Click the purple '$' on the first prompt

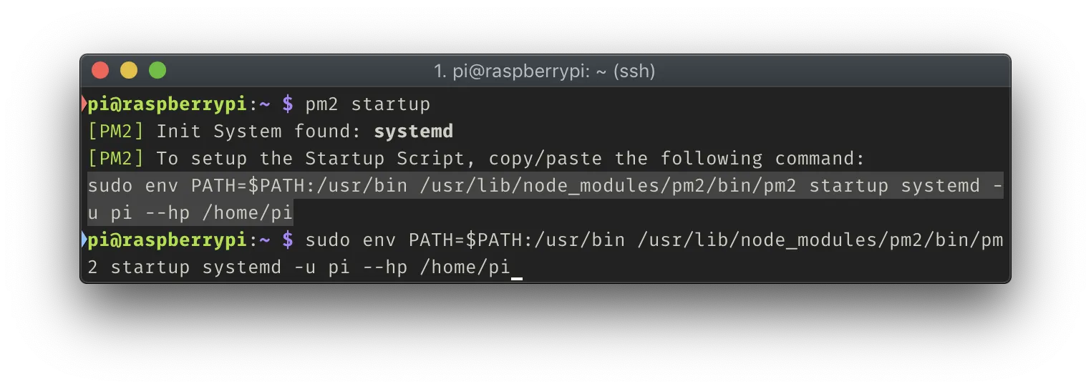(288, 104)
